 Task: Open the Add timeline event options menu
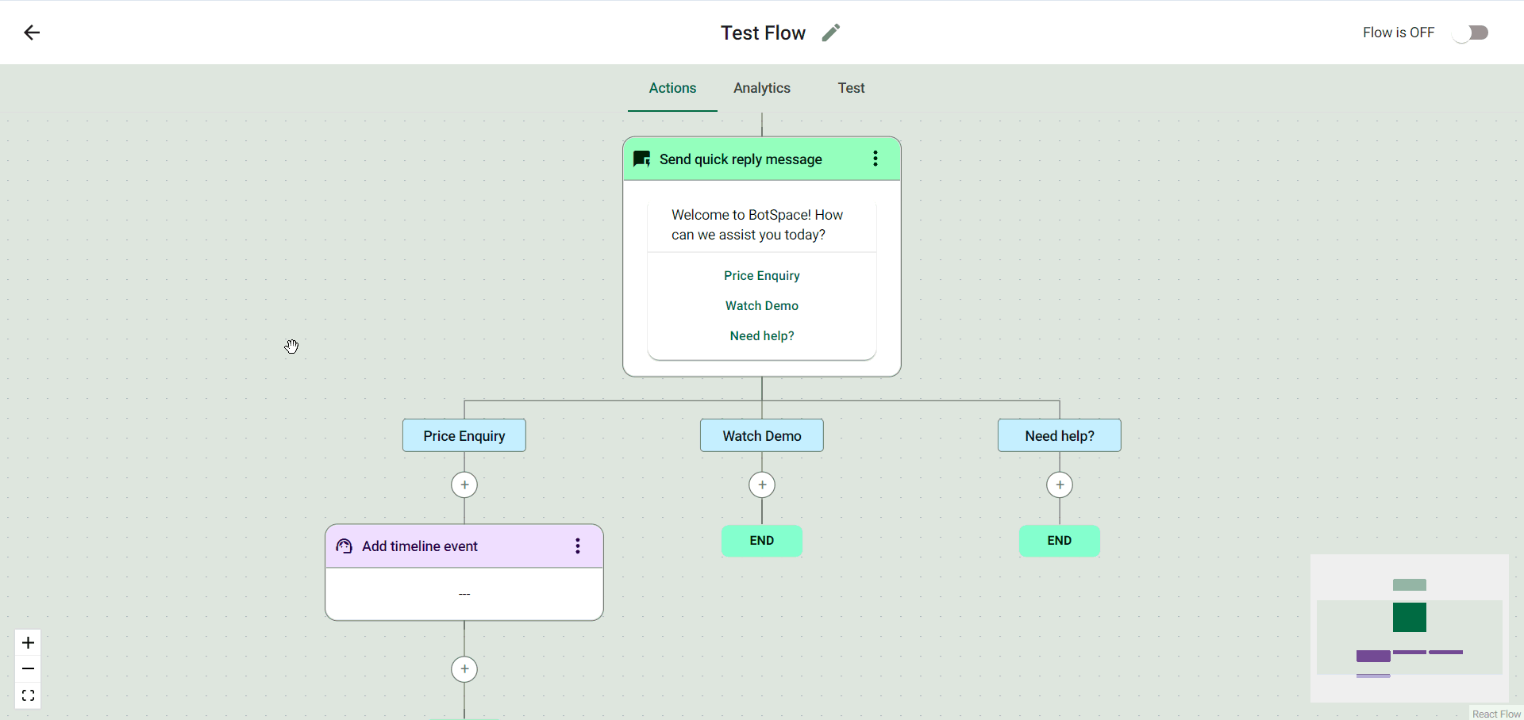pos(578,546)
